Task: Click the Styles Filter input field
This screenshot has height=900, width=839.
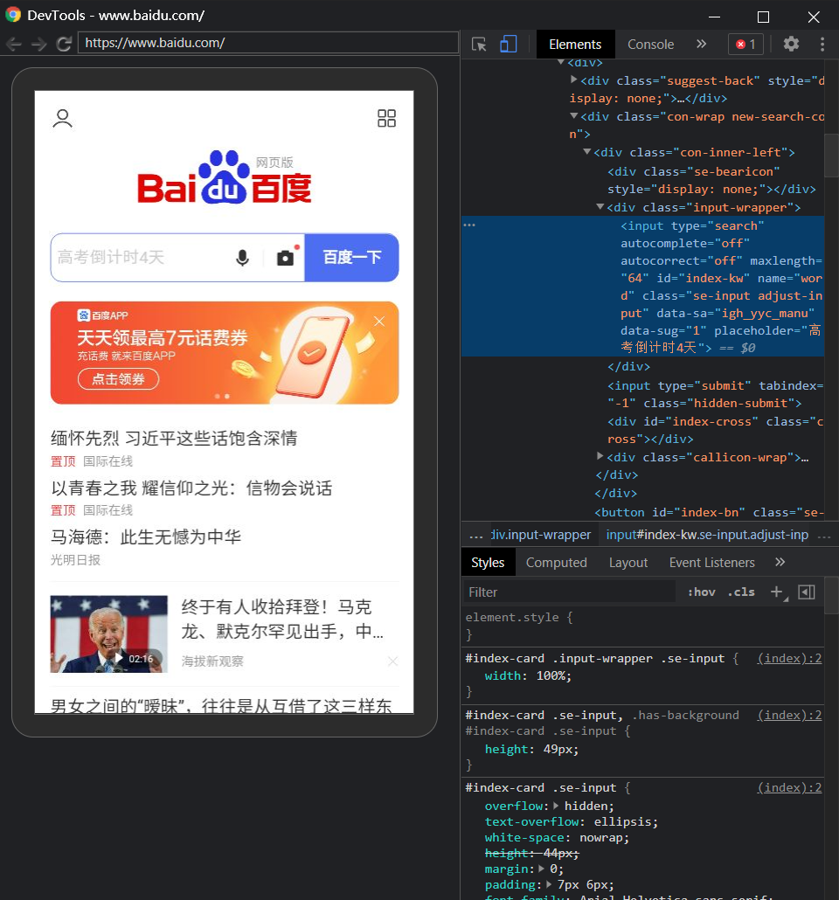Action: (568, 592)
